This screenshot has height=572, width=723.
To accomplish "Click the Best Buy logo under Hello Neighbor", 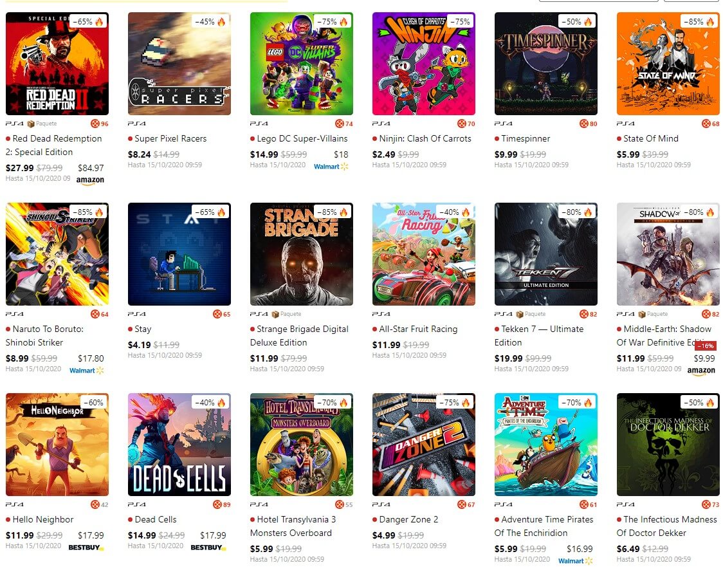I will pos(86,548).
